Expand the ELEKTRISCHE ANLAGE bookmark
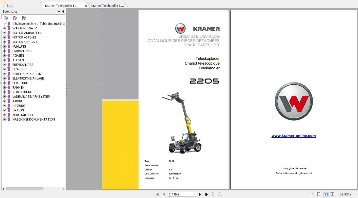Screen dimensions: 358x198 tap(4, 78)
